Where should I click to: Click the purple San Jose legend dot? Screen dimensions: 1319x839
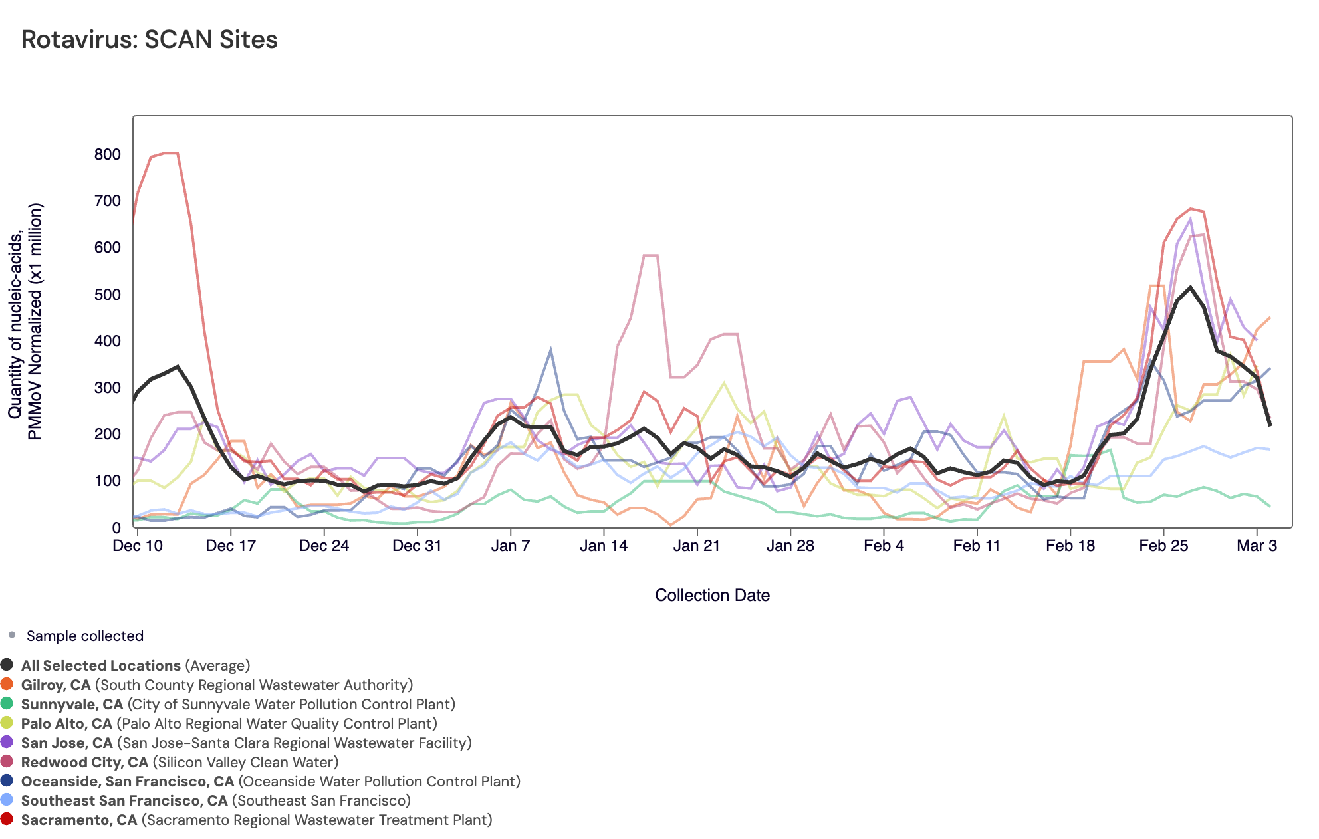(7, 742)
